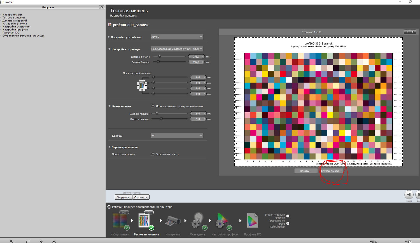Viewport: 420px width, 243px height.
Task: Go to the Освещение lightbulb step icon
Action: [198, 221]
